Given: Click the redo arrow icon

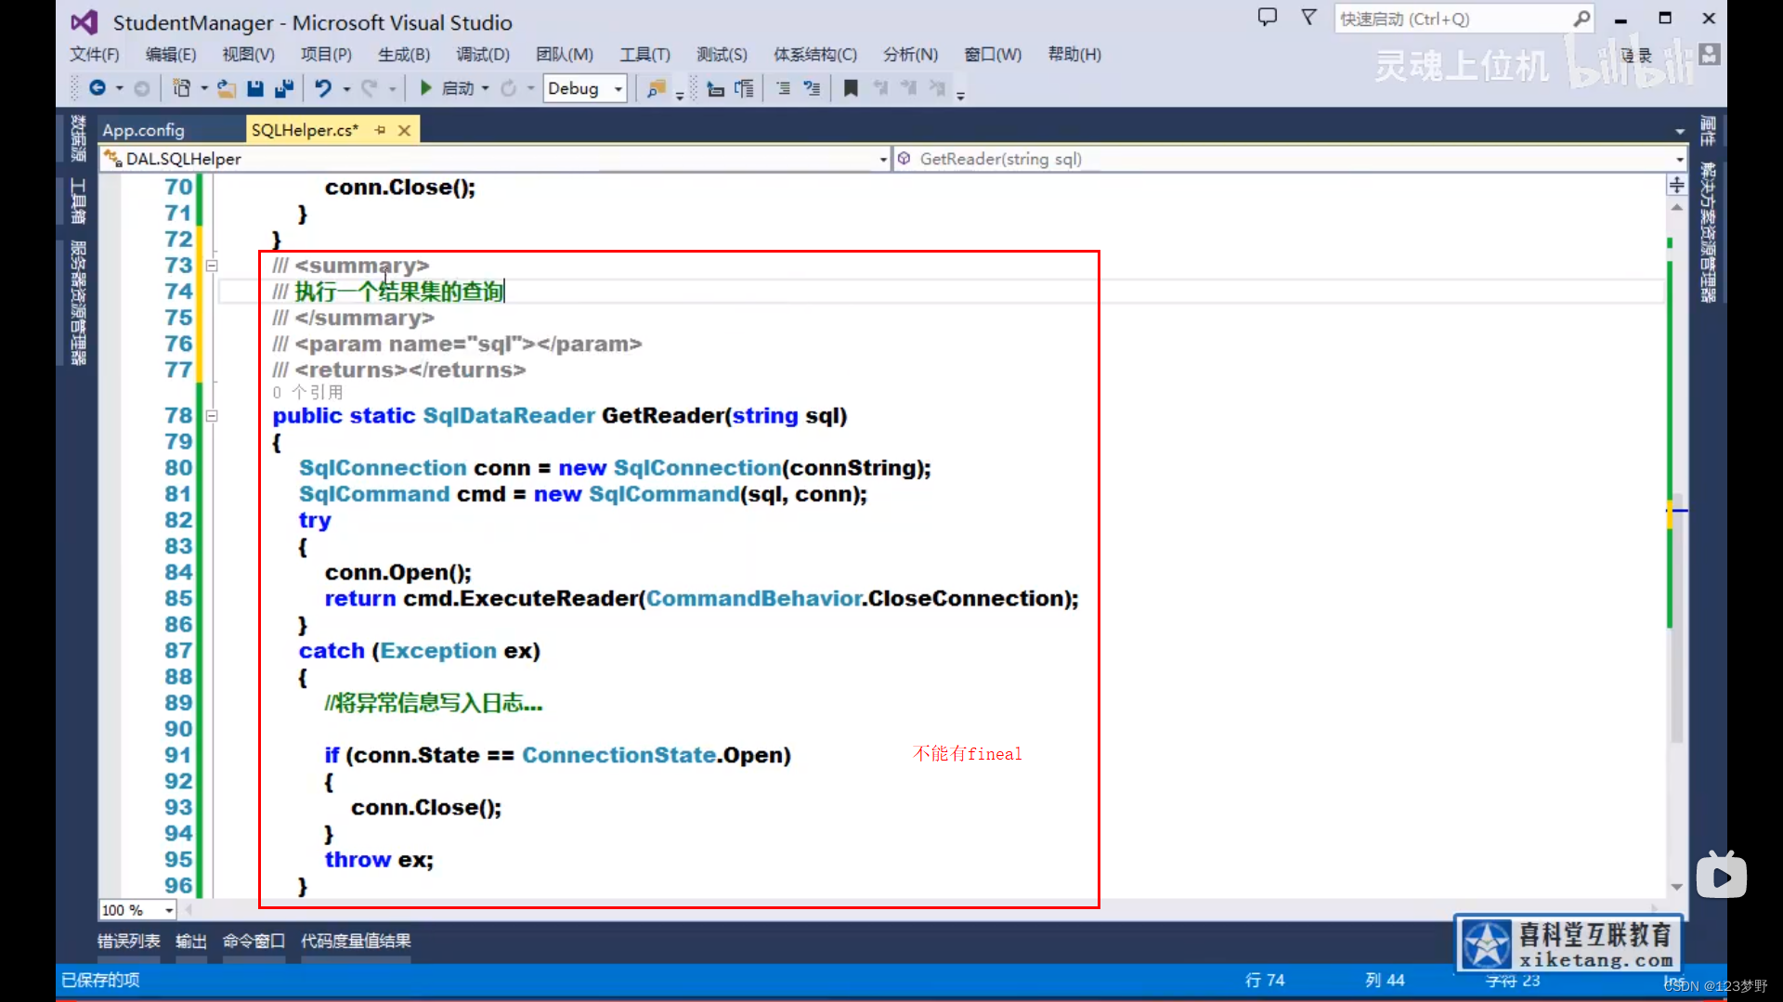Looking at the screenshot, I should coord(370,88).
